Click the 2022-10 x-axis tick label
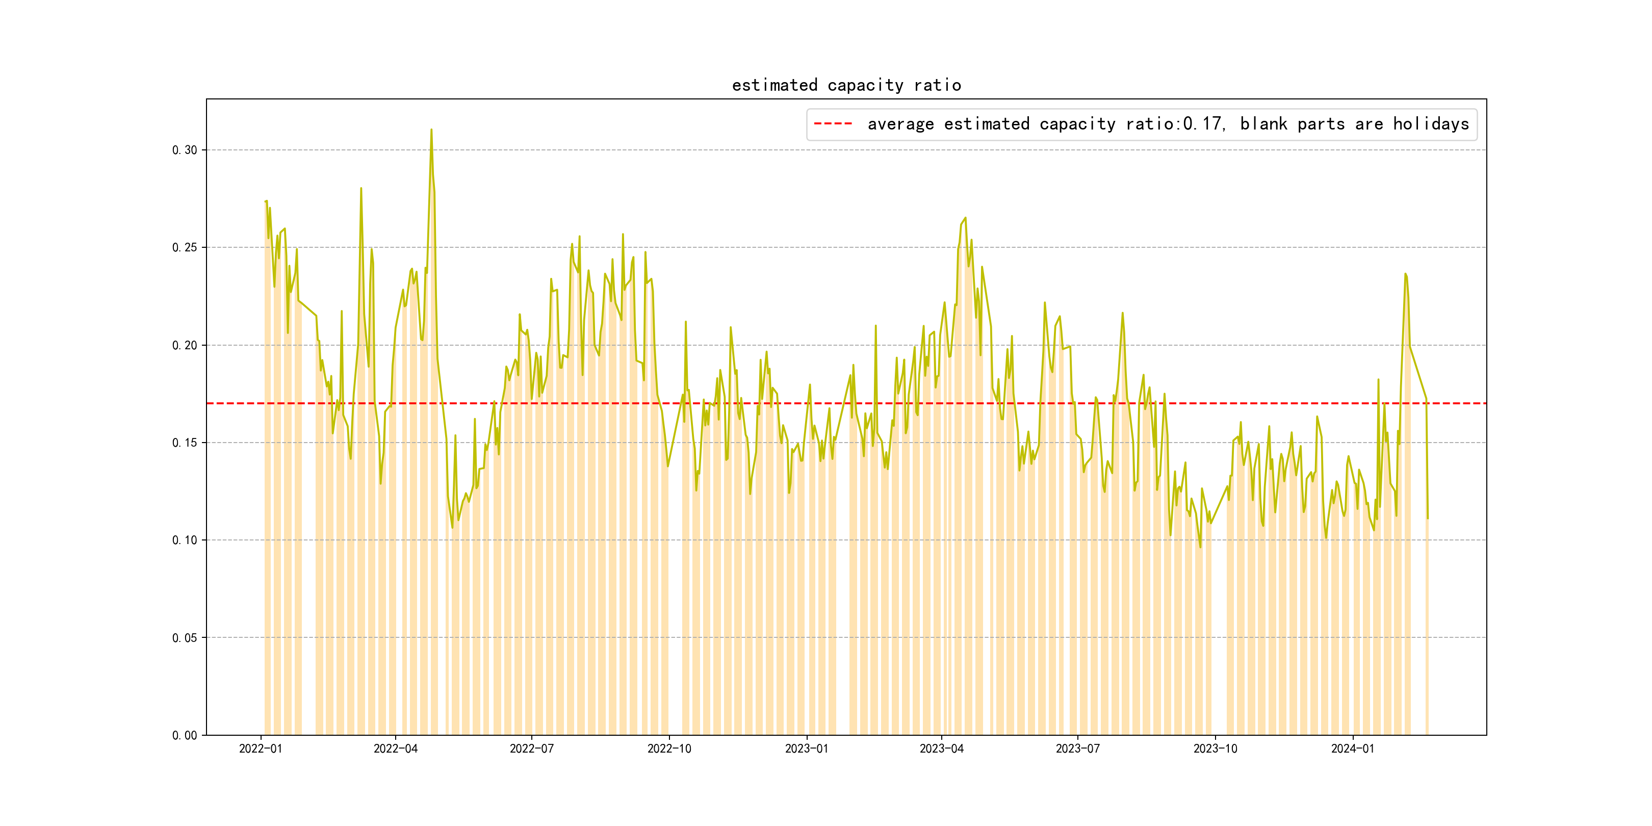 point(669,748)
